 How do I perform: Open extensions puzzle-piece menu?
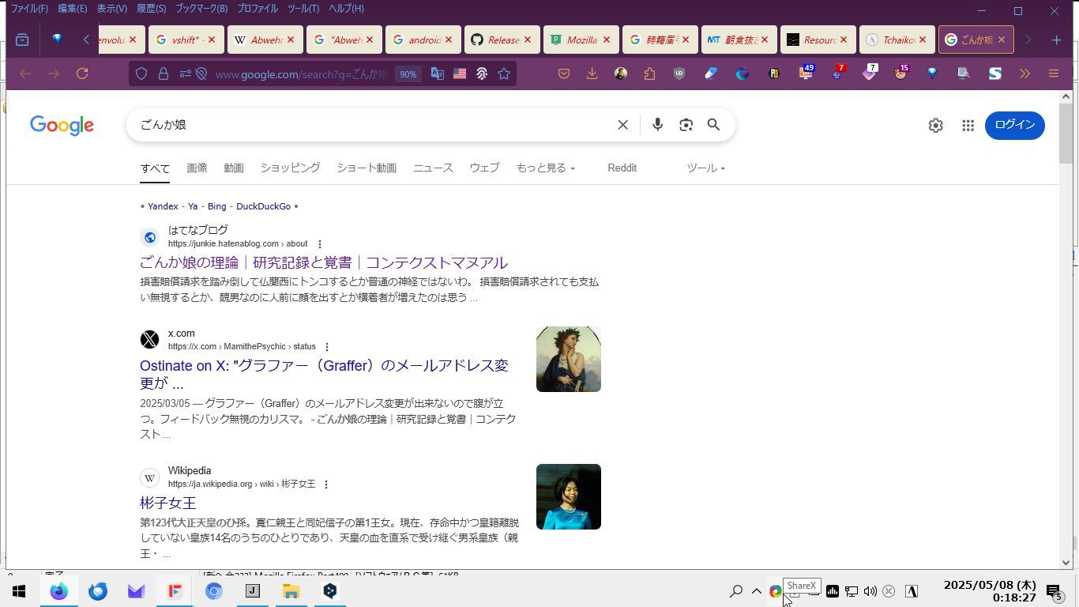(x=649, y=74)
